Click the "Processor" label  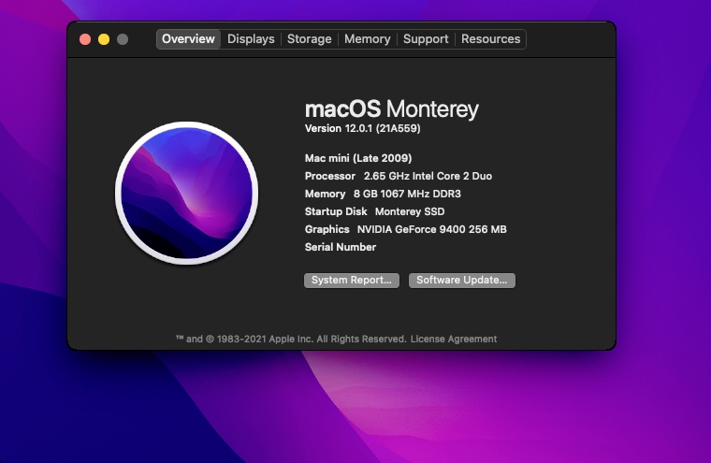[330, 176]
